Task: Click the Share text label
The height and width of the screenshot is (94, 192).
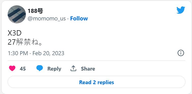Action: 88,69
